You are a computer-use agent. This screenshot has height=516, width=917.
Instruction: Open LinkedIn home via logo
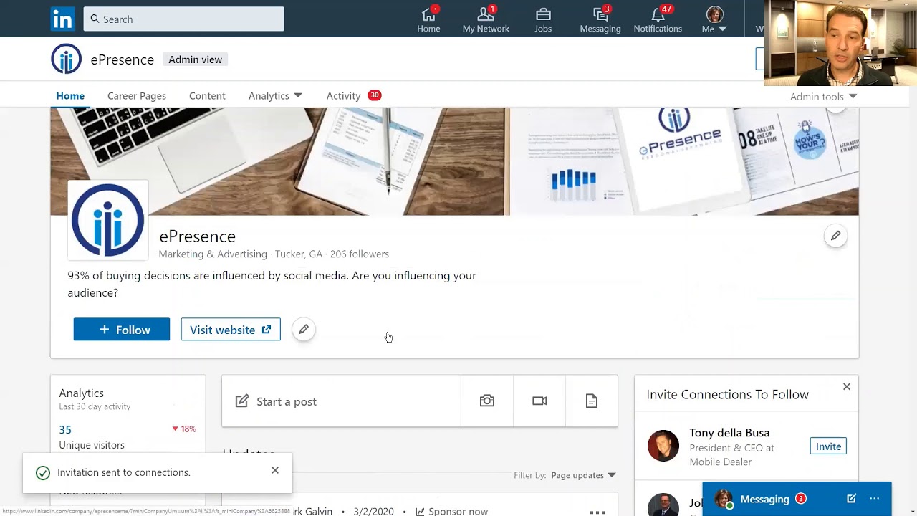pyautogui.click(x=62, y=19)
